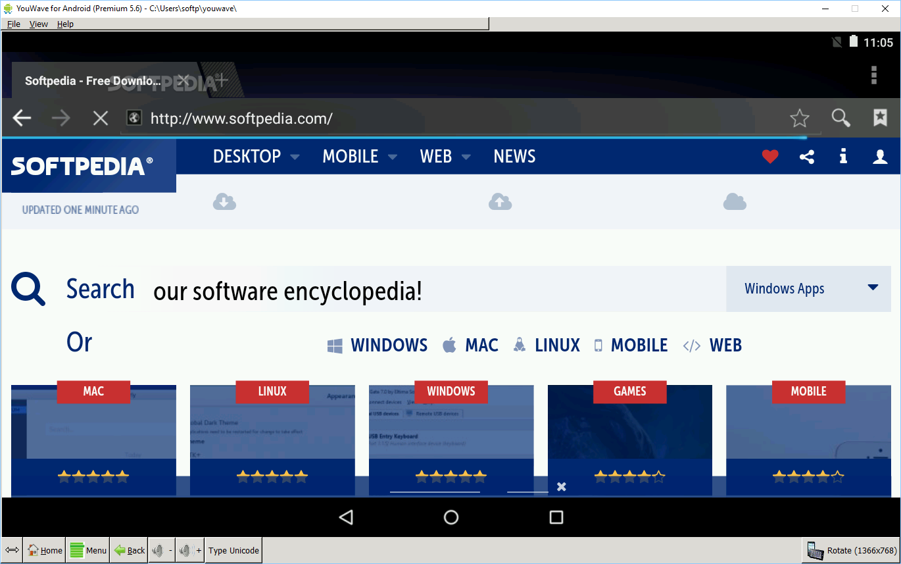The image size is (901, 564).
Task: Click the battery status icon
Action: click(x=853, y=42)
